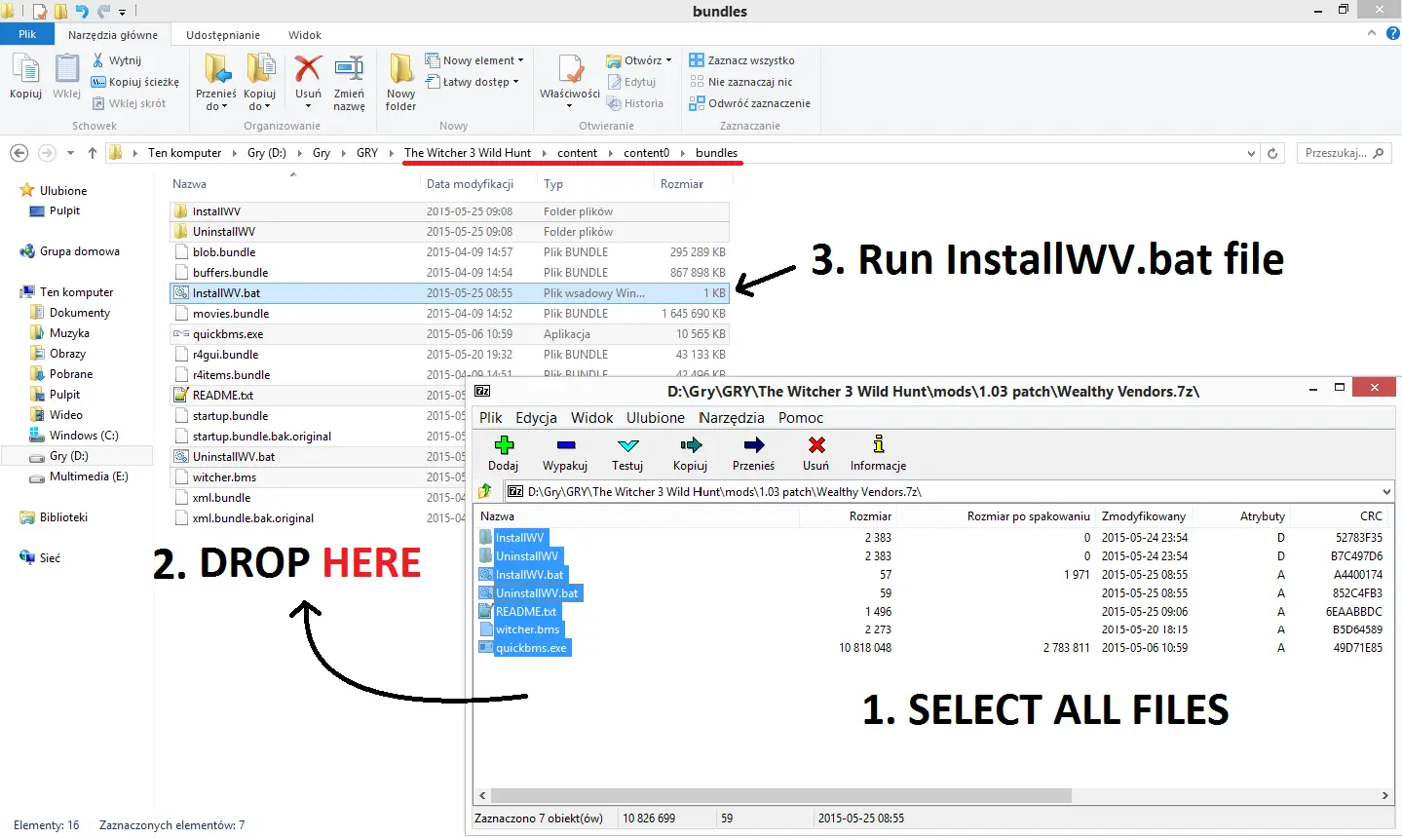
Task: Select InstallWV.bat in Explorer list
Action: click(449, 293)
